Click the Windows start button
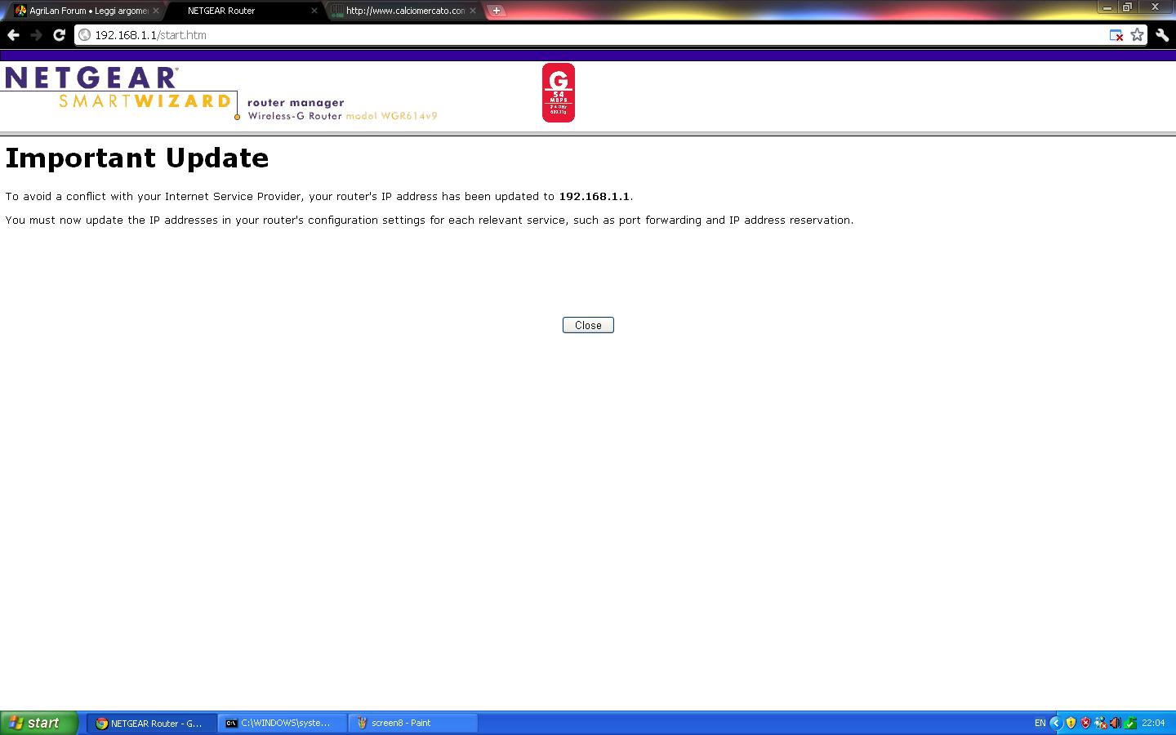This screenshot has height=735, width=1176. coord(39,723)
